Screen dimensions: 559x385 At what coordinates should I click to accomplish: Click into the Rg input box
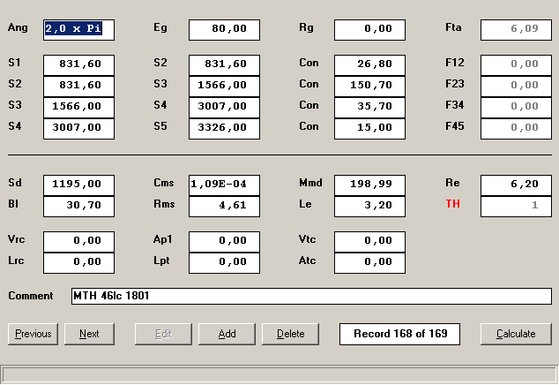click(x=369, y=30)
